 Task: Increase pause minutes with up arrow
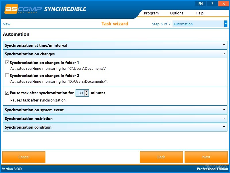point(87,91)
